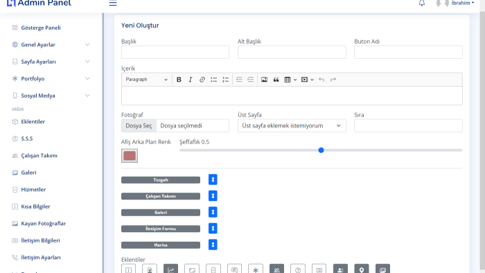Screen dimensions: 485x273
Task: Increase indent in the editor toolbar
Action: tap(251, 80)
